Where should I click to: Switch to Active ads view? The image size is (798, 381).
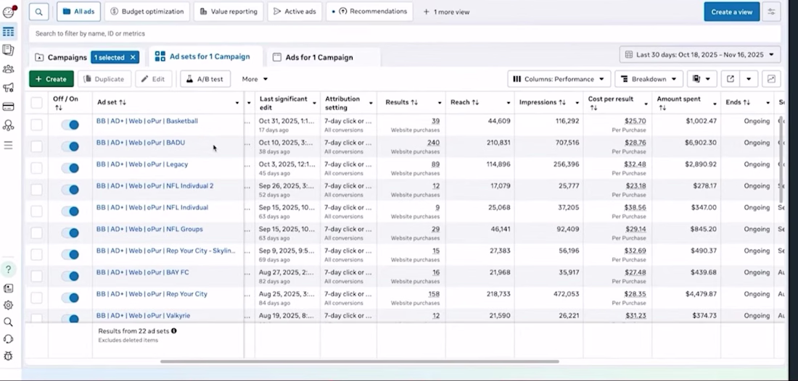coord(295,12)
